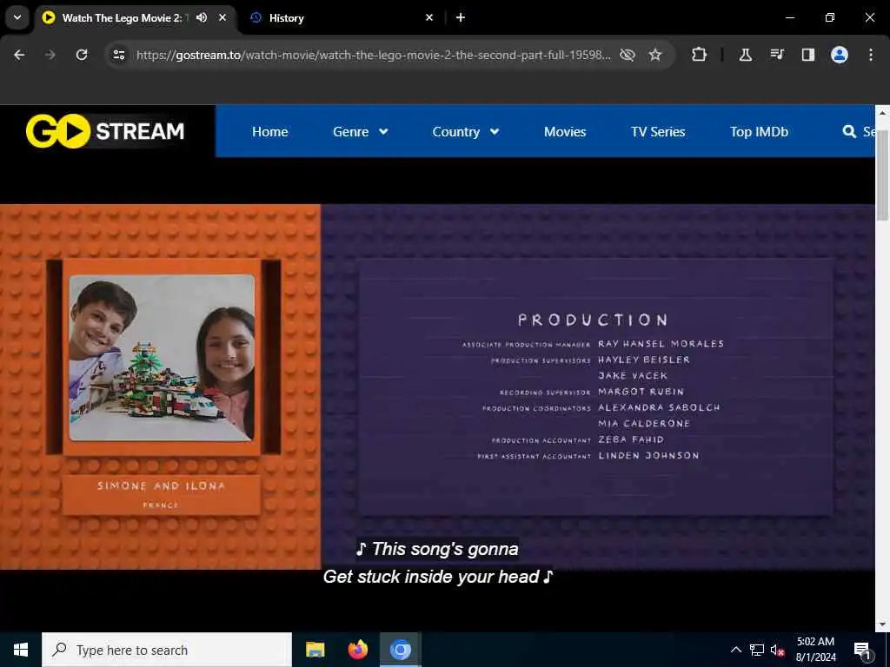Click the Type here to search box
Screen dimensions: 890x667
pyautogui.click(x=167, y=650)
